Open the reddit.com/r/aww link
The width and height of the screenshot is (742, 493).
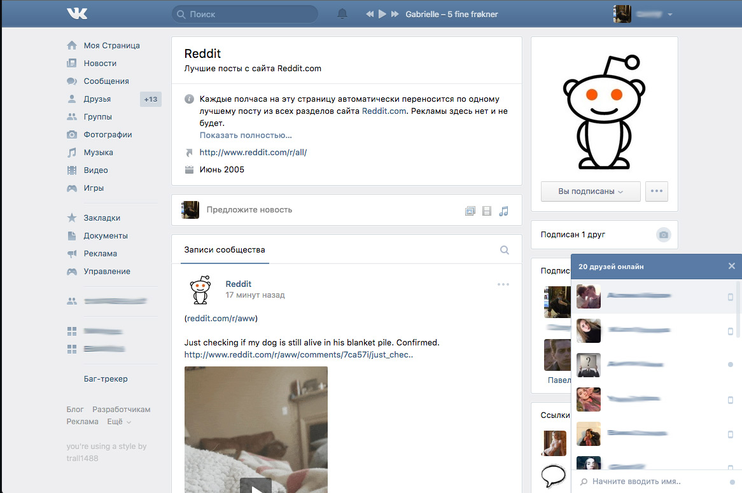coord(221,319)
